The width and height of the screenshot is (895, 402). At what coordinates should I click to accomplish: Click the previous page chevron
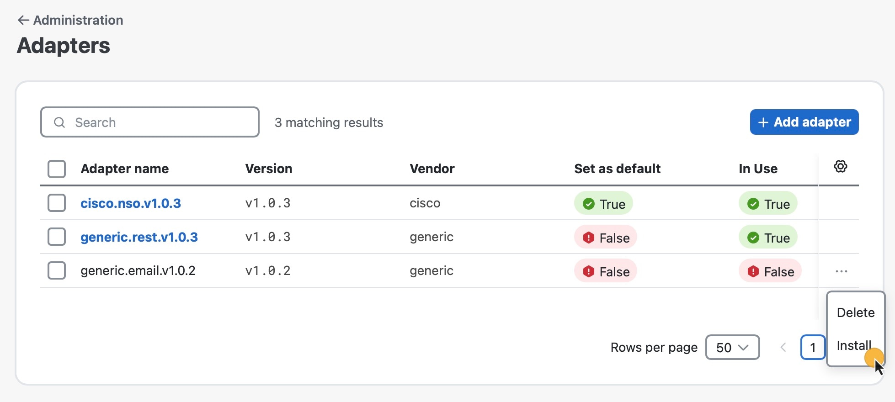pos(783,348)
